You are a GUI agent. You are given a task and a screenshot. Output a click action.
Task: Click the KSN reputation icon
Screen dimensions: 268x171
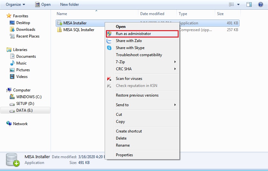pyautogui.click(x=109, y=86)
